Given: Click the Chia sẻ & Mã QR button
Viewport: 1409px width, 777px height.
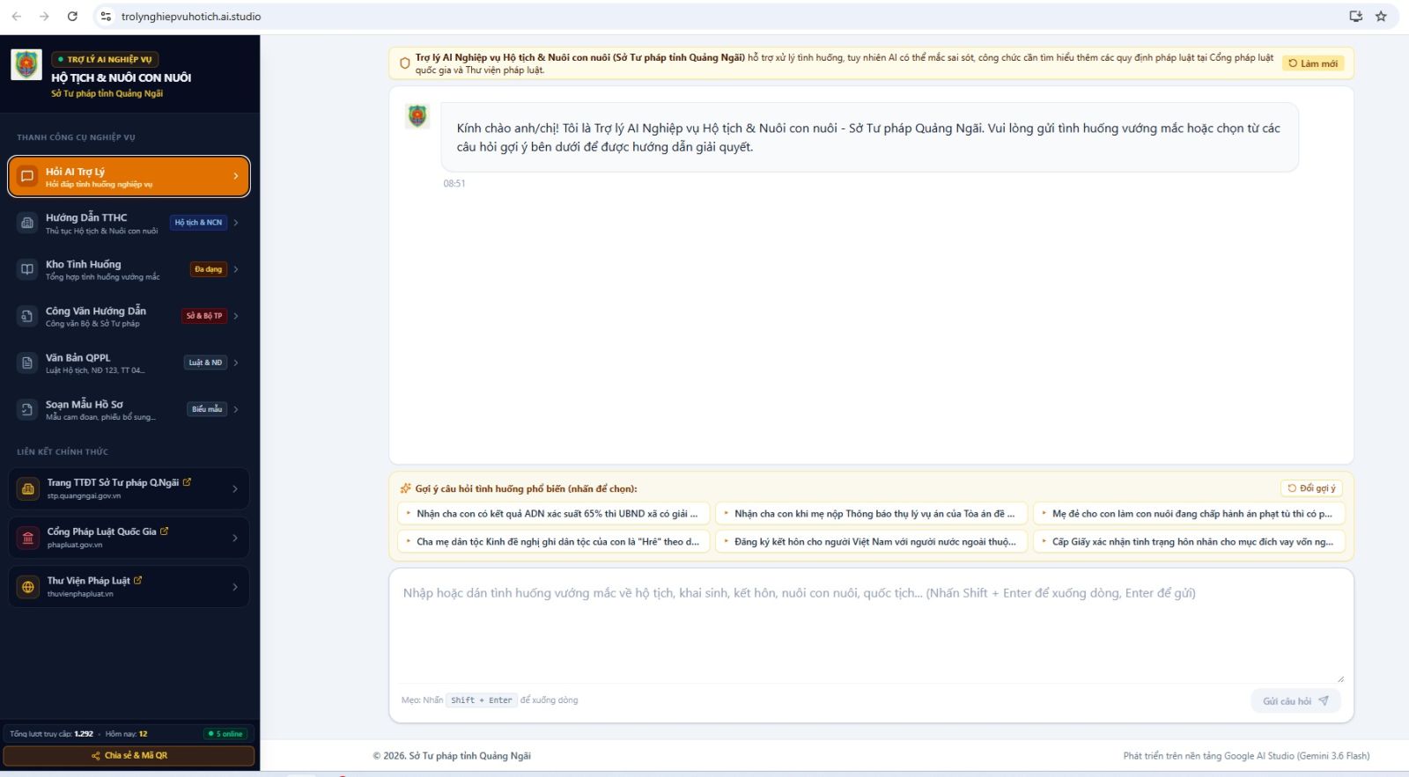Looking at the screenshot, I should coord(129,756).
